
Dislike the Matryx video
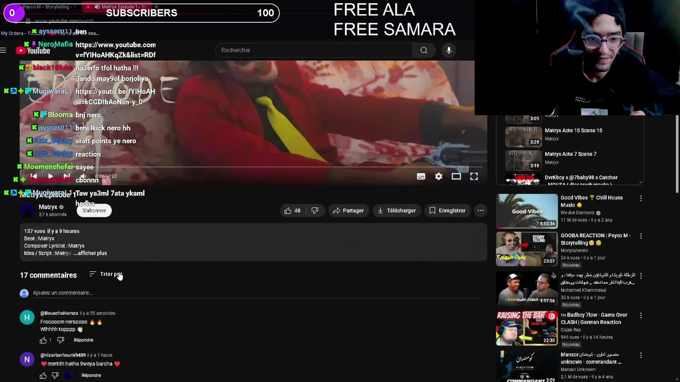click(x=315, y=211)
